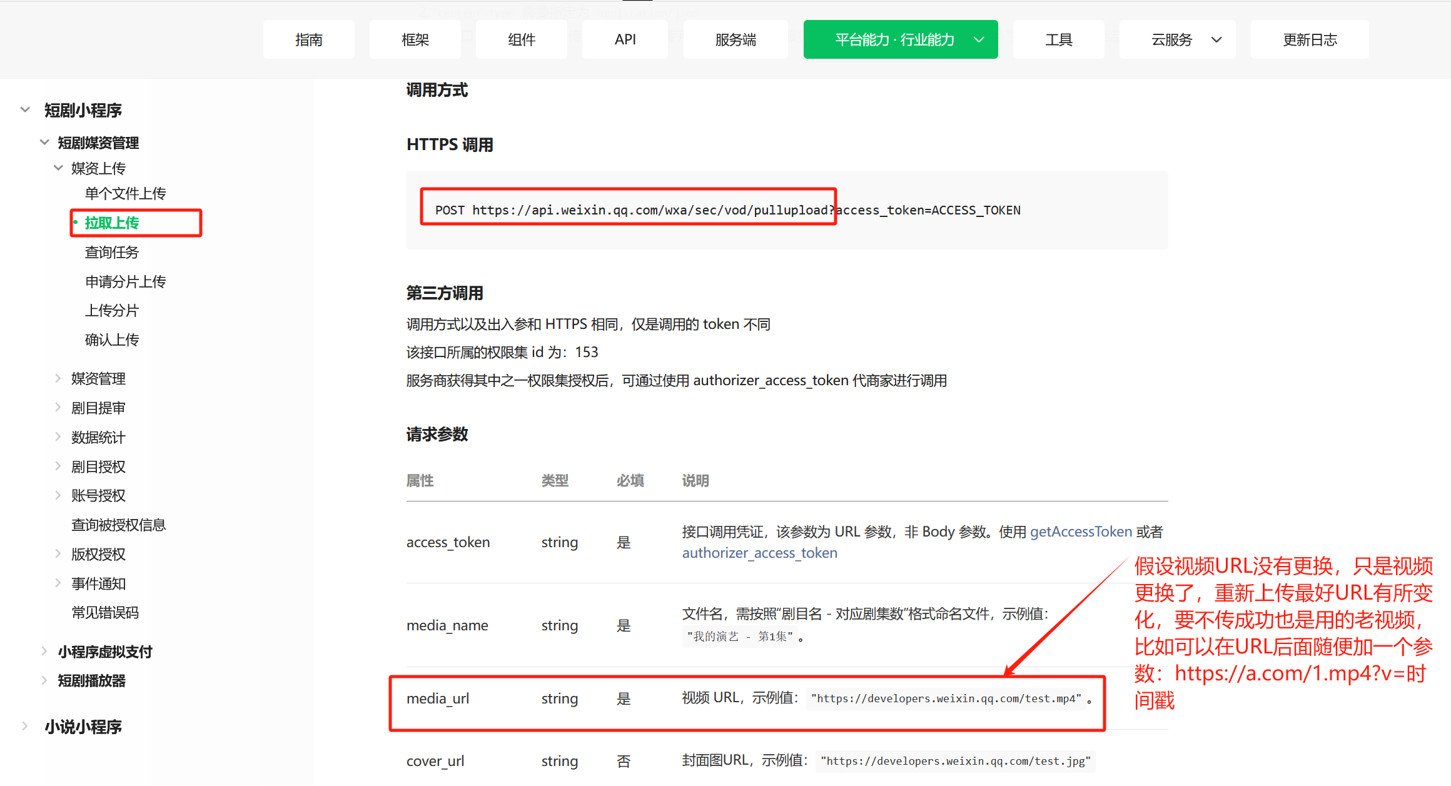Expand the 小说小程序 arrow icon
Screen dimensions: 1451x786
(x=25, y=726)
